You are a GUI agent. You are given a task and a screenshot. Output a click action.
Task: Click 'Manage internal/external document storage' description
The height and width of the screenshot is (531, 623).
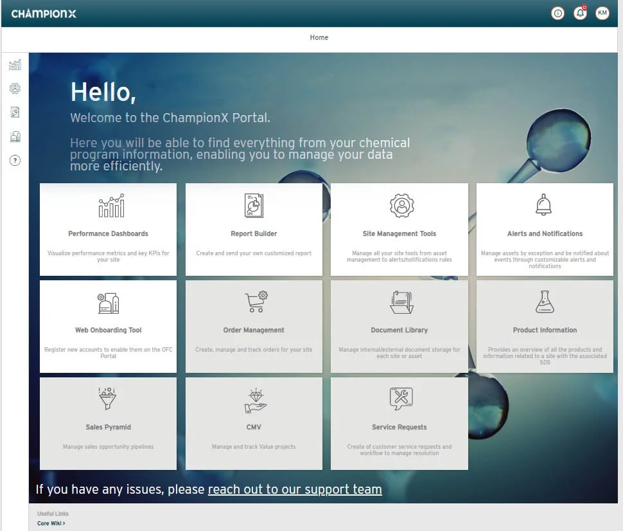(399, 353)
